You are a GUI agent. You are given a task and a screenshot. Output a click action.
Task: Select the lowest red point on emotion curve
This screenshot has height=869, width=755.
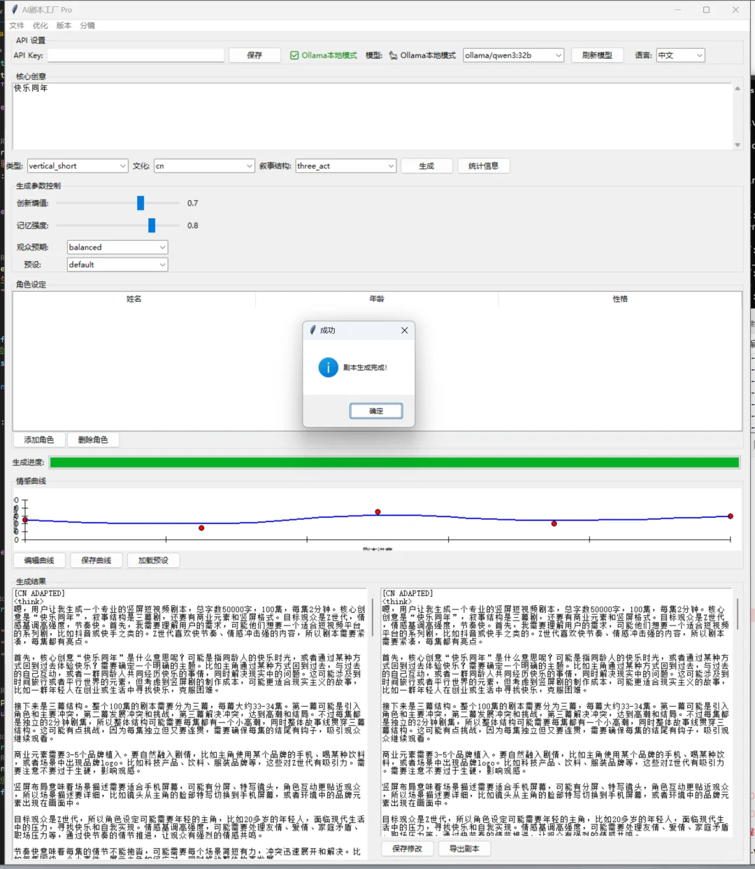201,528
